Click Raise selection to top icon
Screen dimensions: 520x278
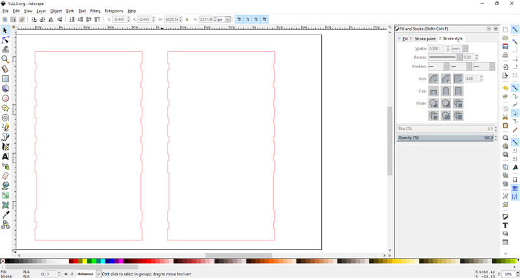pos(97,19)
